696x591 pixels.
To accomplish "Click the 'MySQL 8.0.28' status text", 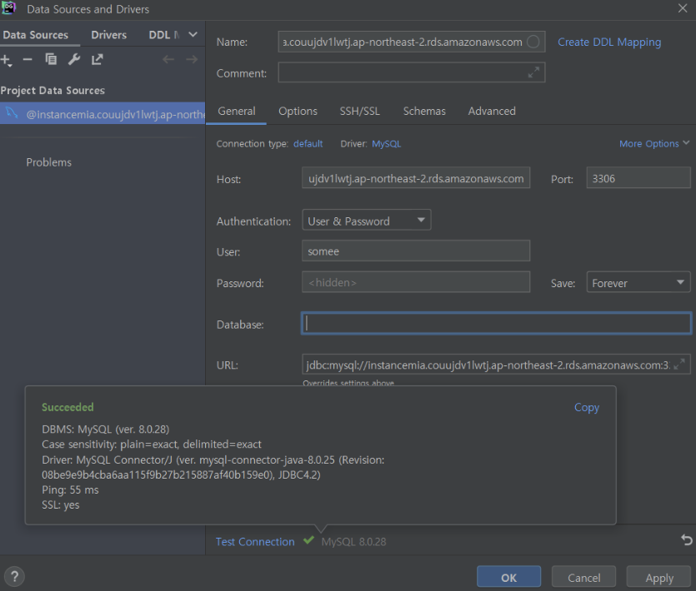I will click(353, 541).
